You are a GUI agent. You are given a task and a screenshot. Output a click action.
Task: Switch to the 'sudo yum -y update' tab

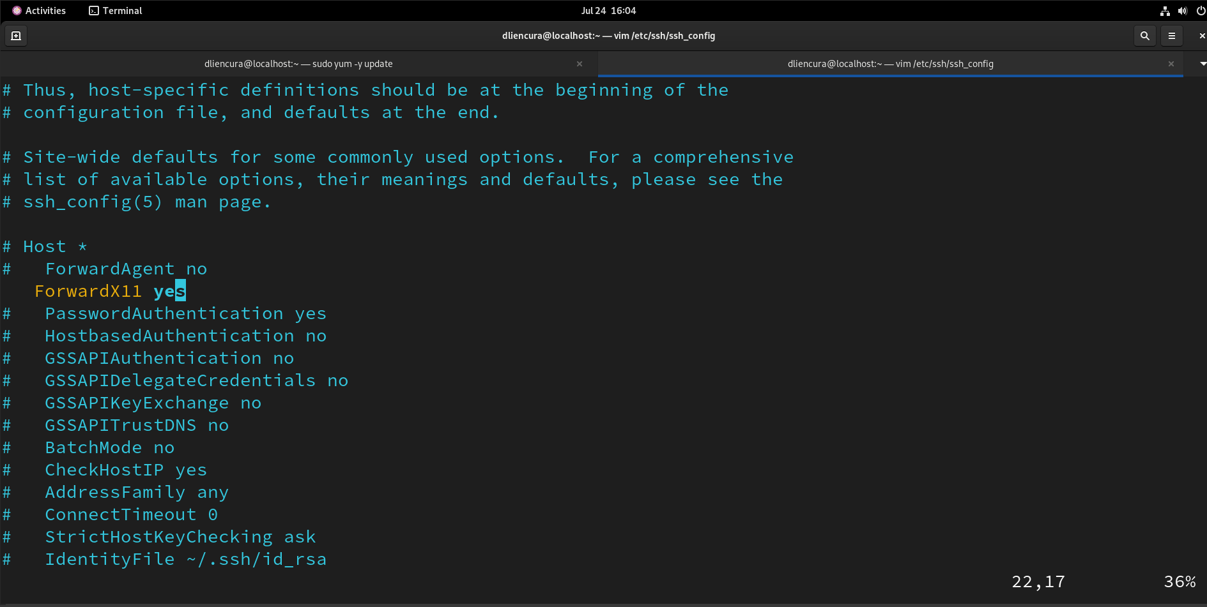click(x=298, y=64)
